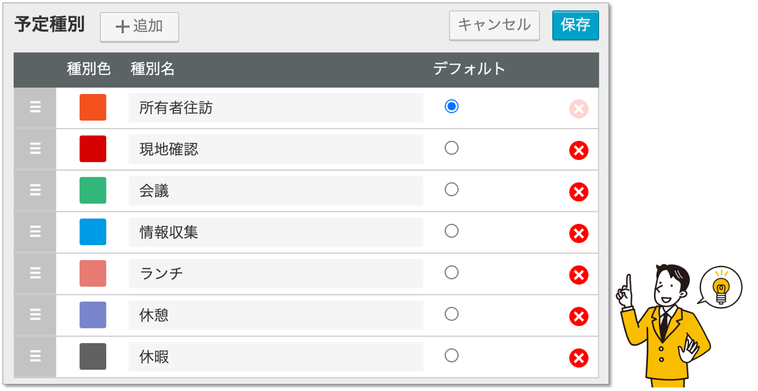Image resolution: width=758 pixels, height=391 pixels.
Task: Click the red X beside 休暇
Action: (x=579, y=358)
